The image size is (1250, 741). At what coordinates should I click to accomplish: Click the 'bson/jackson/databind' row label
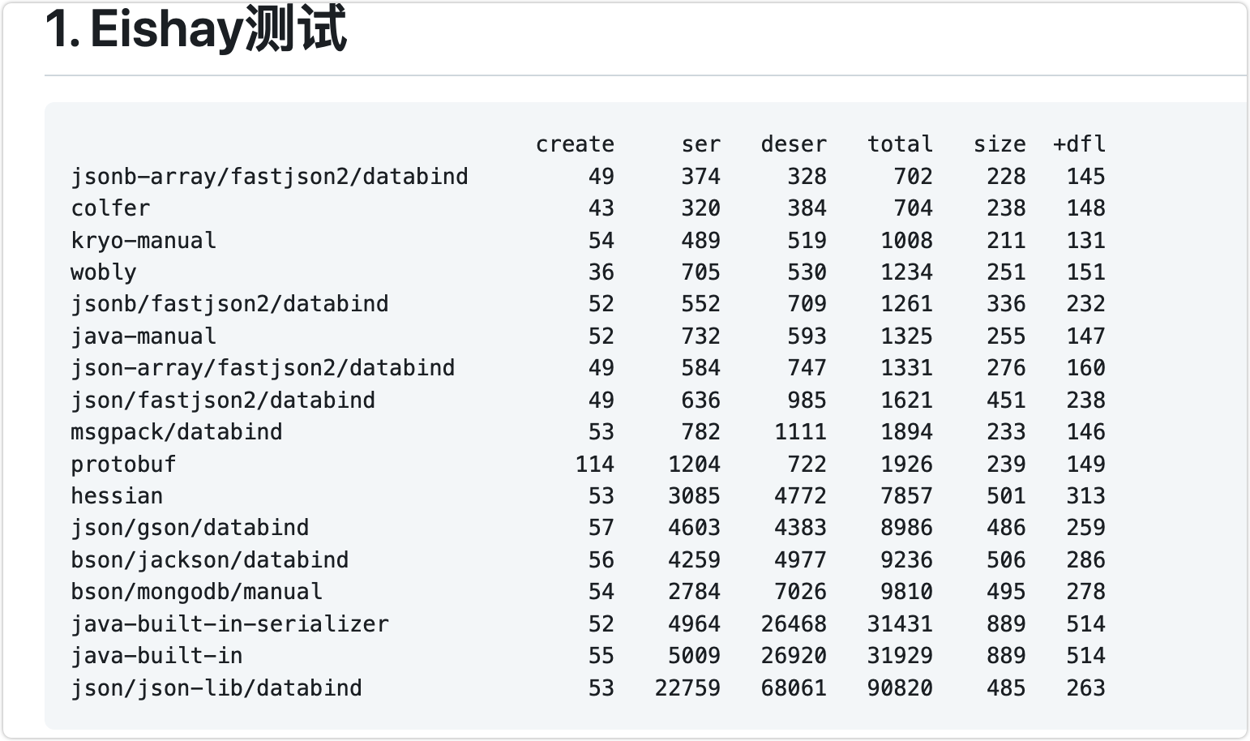[x=210, y=560]
